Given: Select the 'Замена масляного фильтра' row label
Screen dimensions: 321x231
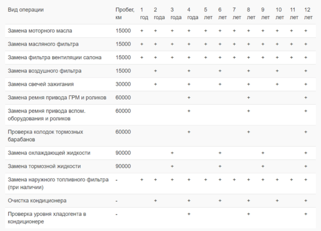Looking at the screenshot, I should click(x=43, y=44).
